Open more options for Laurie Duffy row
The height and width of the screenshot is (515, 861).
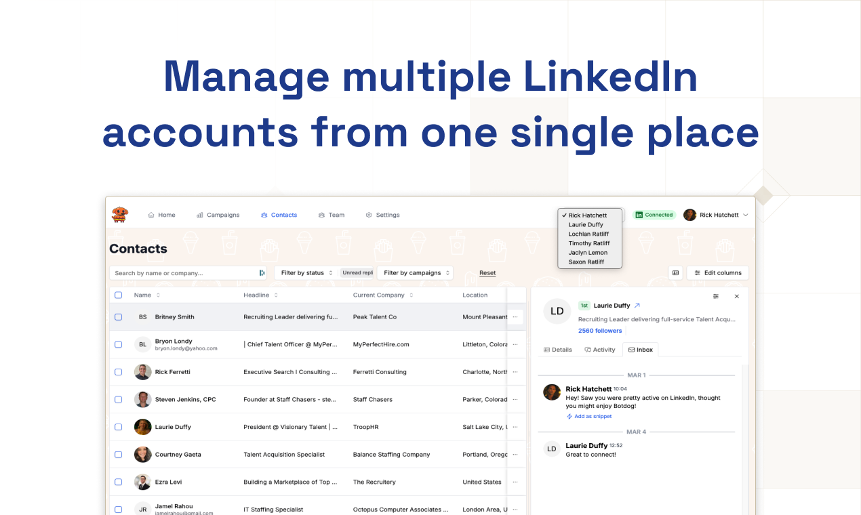(x=515, y=427)
